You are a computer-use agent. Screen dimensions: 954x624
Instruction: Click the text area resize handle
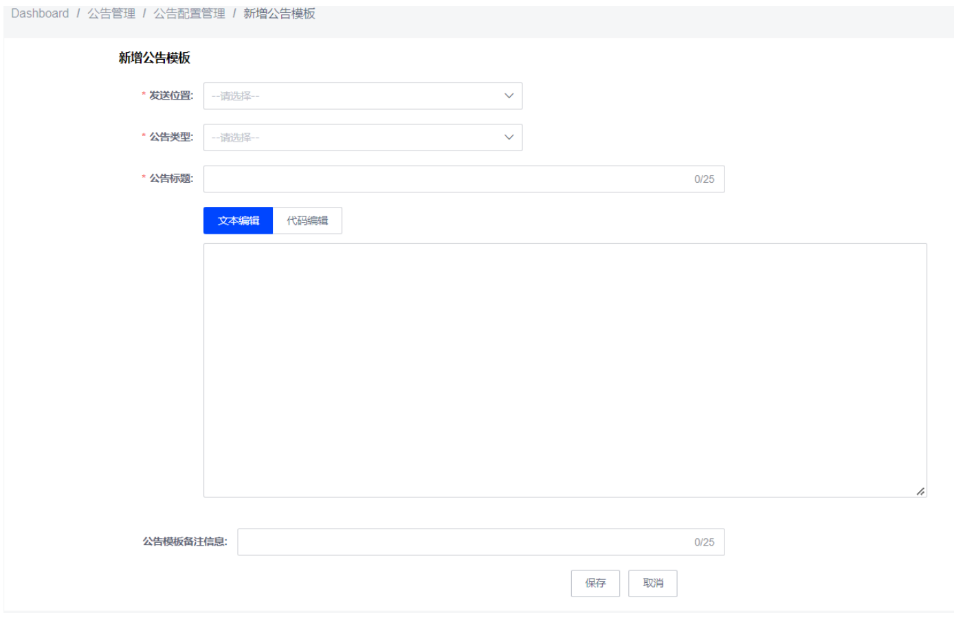tap(920, 491)
